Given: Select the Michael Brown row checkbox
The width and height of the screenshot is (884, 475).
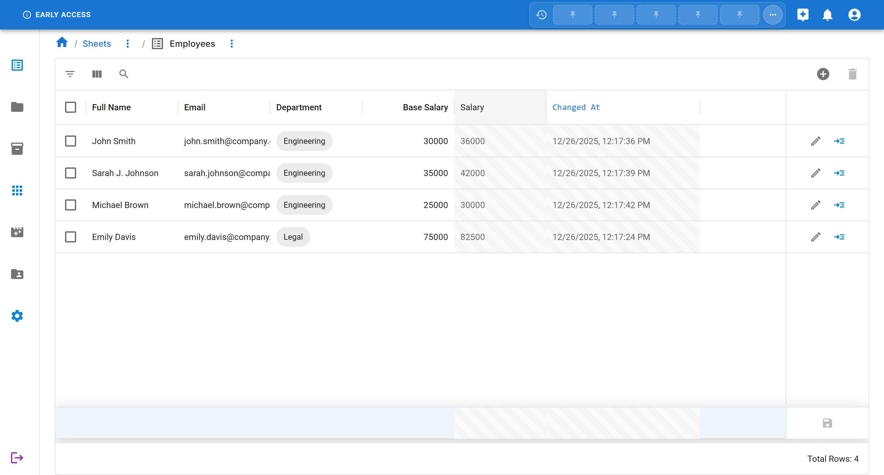Looking at the screenshot, I should (71, 205).
